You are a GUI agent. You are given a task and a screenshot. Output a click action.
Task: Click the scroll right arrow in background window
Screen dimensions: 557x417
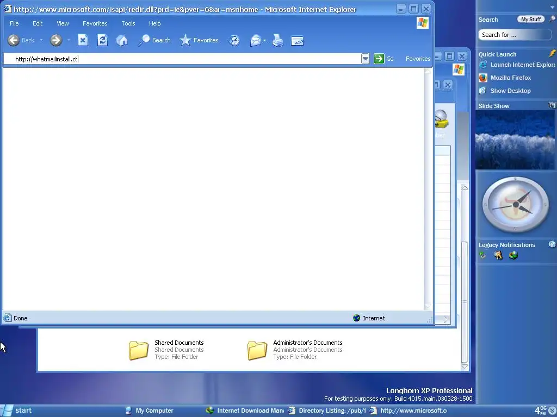point(446,319)
